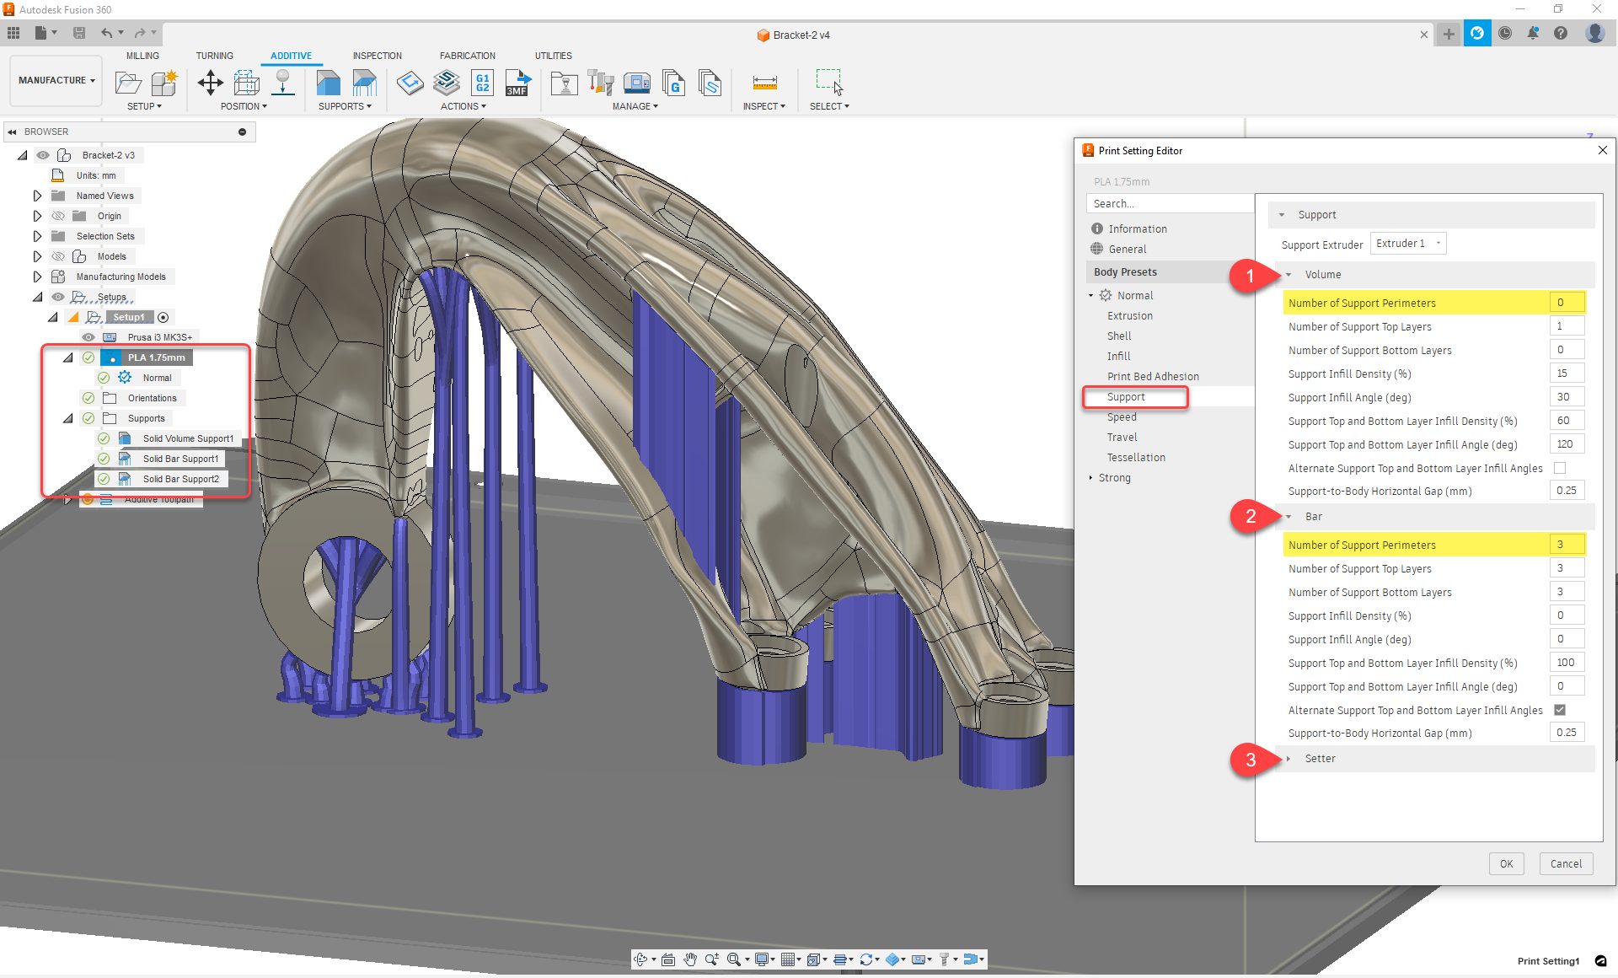Switch to the Milling tab

(142, 56)
